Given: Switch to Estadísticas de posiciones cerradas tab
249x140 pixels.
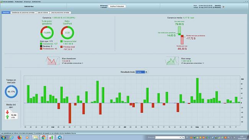Looking at the screenshot, I should point(23,12).
